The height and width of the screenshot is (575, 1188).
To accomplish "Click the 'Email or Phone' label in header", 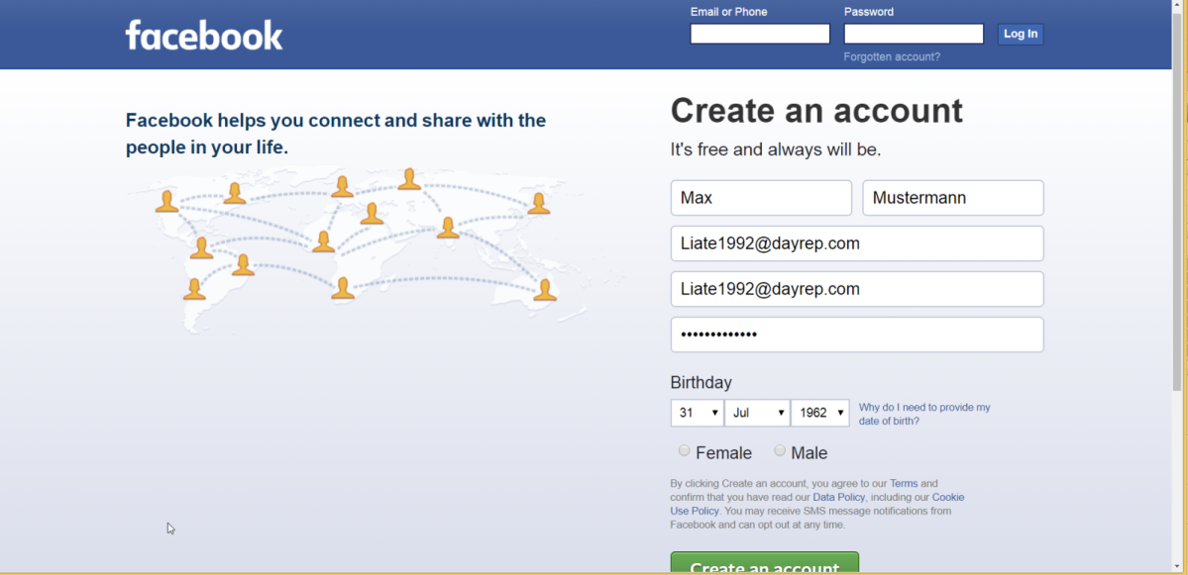I will [x=729, y=12].
